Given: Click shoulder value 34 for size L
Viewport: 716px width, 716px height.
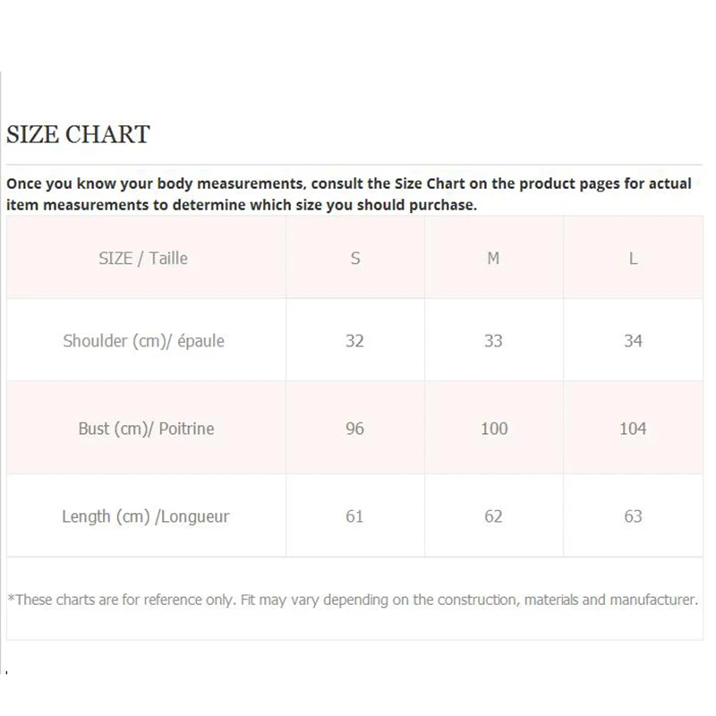Looking at the screenshot, I should (633, 341).
